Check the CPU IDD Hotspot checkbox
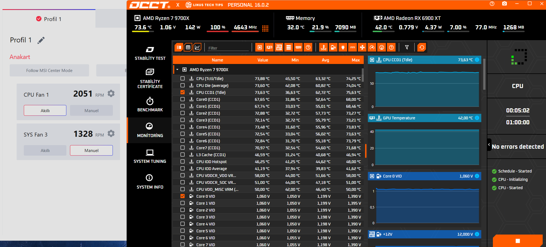Screen dimensions: 546x247 (x=183, y=161)
